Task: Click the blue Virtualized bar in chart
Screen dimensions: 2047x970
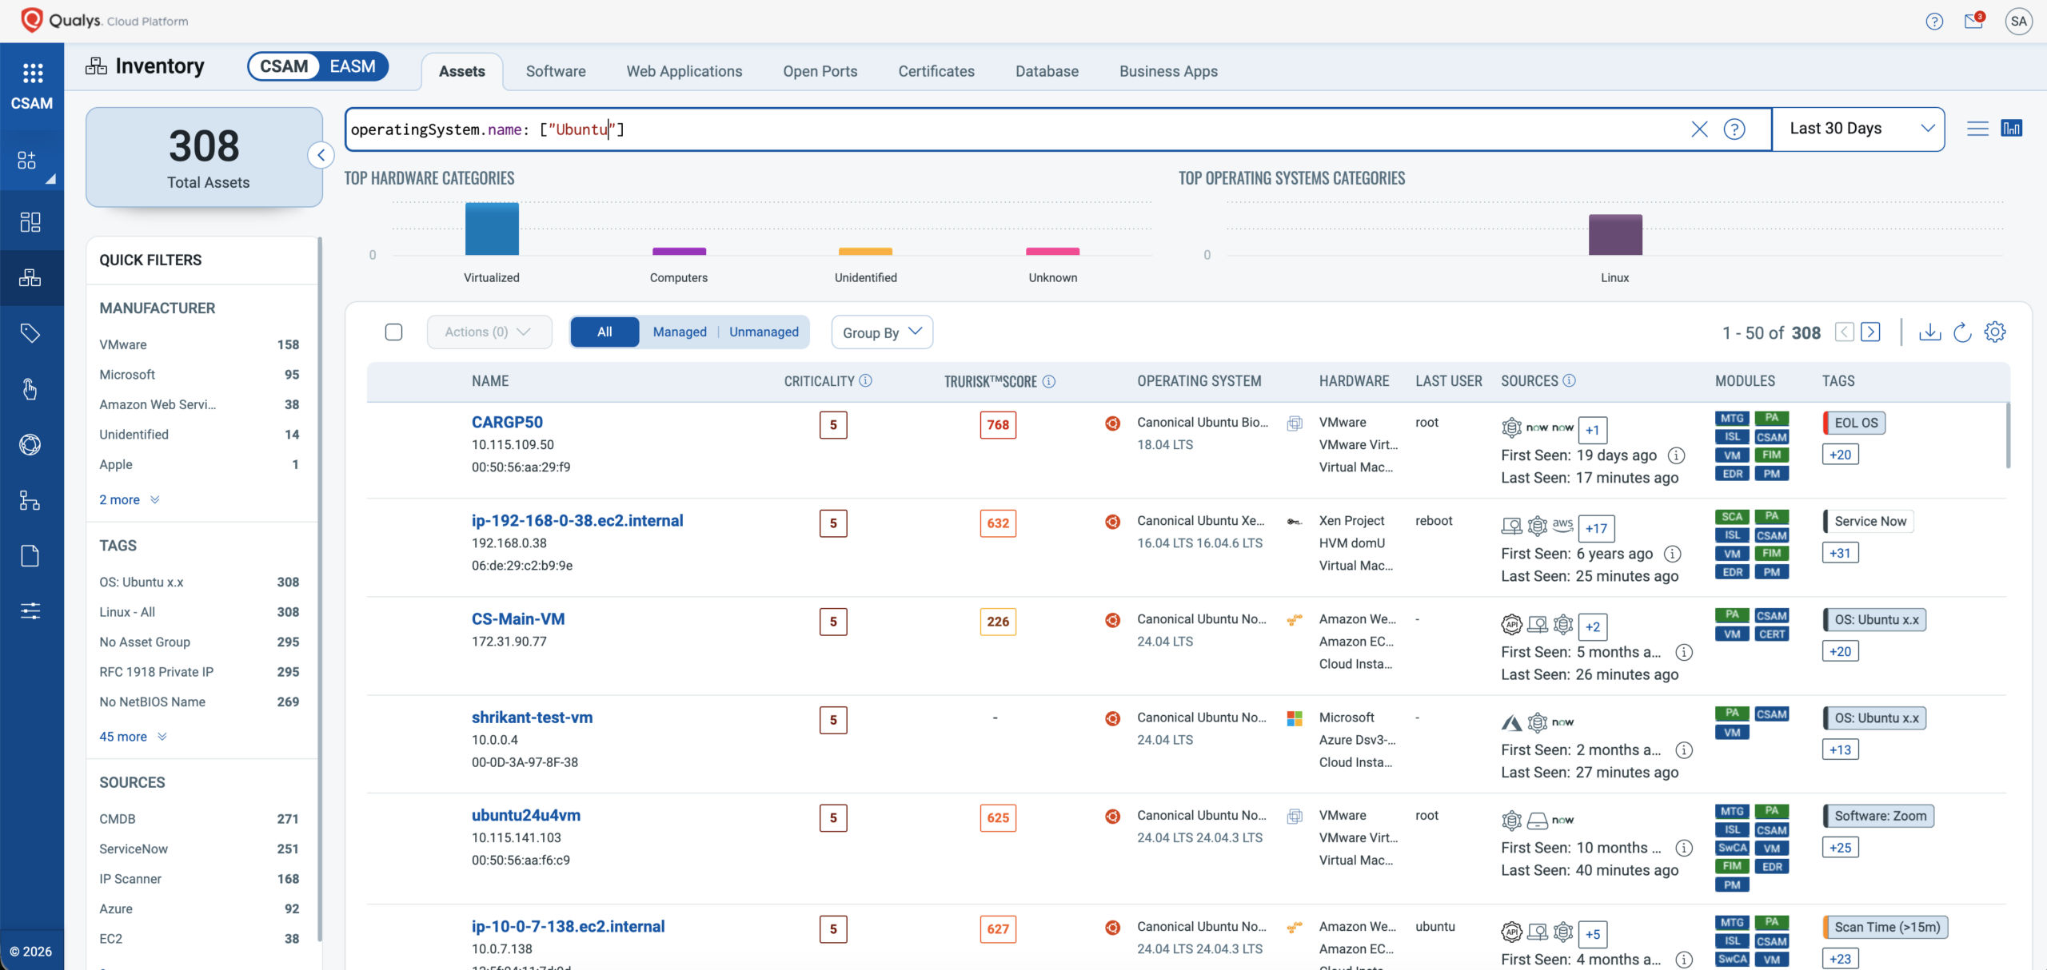Action: coord(492,229)
